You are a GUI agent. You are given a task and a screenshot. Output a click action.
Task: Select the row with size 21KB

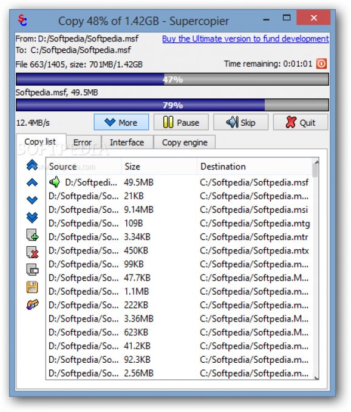pyautogui.click(x=179, y=196)
